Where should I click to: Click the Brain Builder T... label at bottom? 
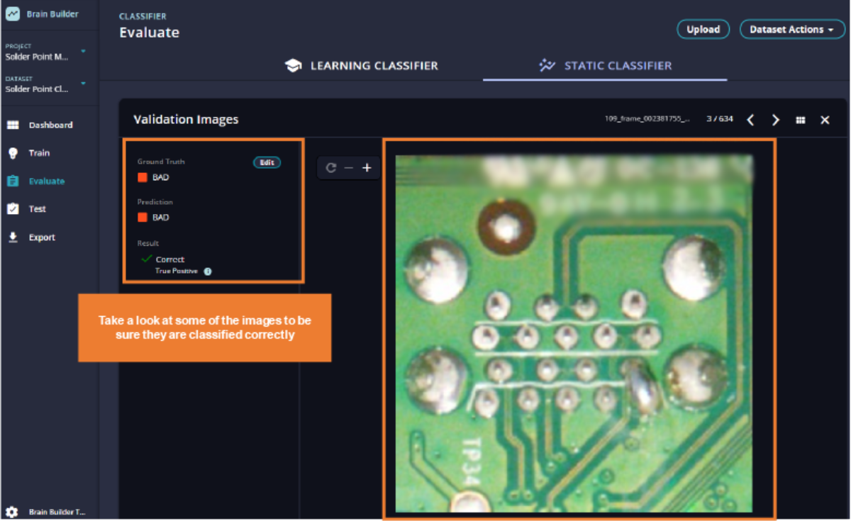tap(57, 512)
